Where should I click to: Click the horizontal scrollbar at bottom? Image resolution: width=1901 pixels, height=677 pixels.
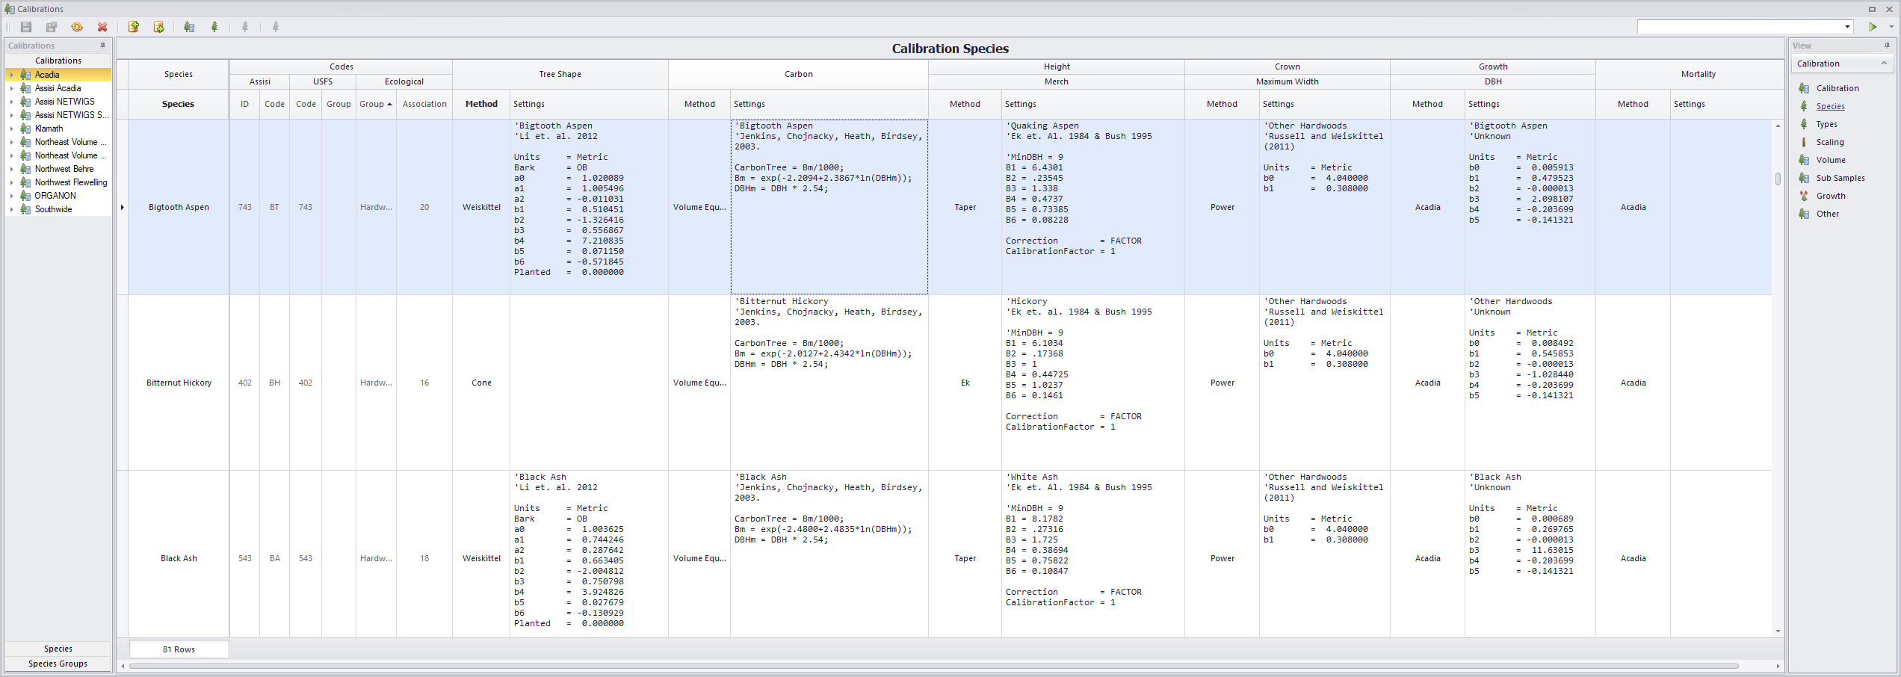click(933, 666)
